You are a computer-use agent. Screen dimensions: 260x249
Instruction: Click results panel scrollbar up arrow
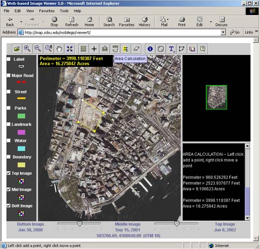248,146
